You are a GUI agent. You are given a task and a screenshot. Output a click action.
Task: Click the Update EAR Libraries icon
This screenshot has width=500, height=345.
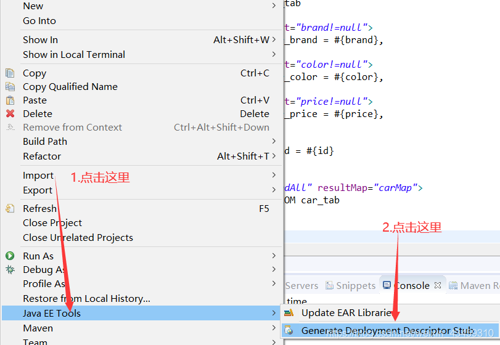click(x=289, y=313)
